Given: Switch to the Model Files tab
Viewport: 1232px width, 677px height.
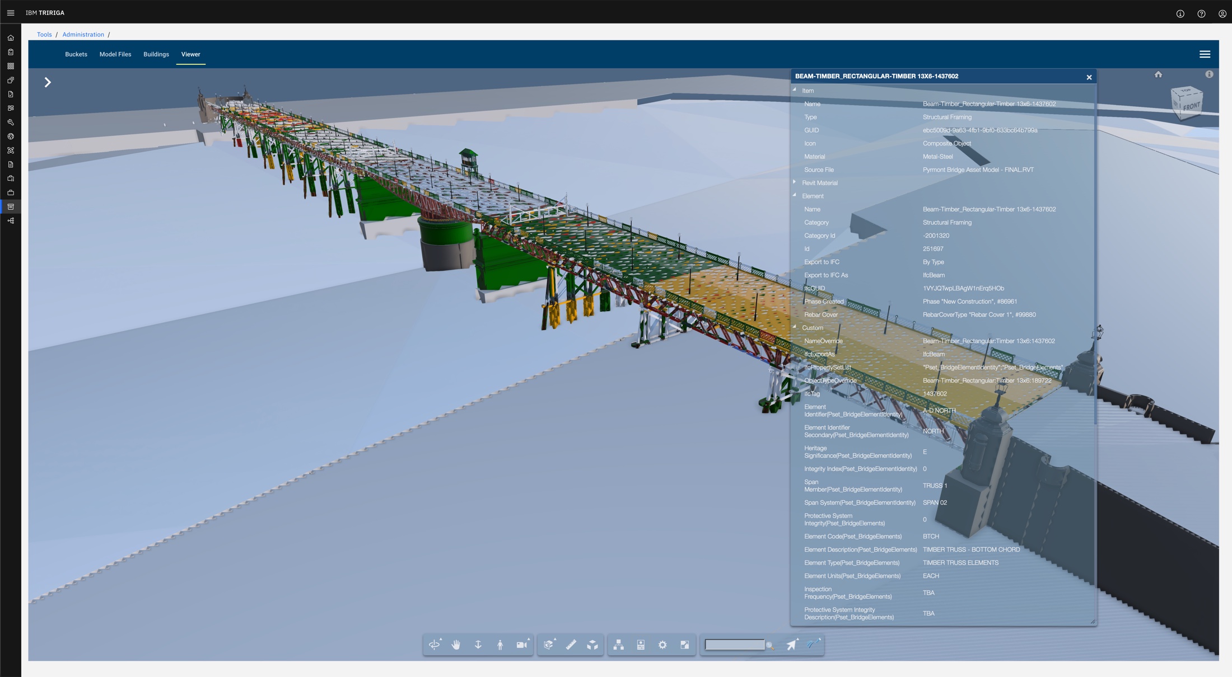Looking at the screenshot, I should pos(115,54).
